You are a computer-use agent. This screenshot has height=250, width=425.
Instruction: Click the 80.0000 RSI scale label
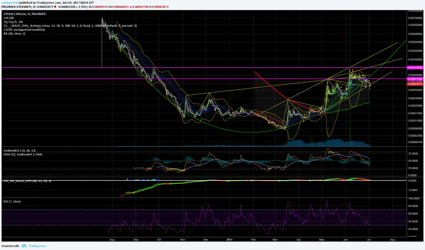tap(413, 206)
